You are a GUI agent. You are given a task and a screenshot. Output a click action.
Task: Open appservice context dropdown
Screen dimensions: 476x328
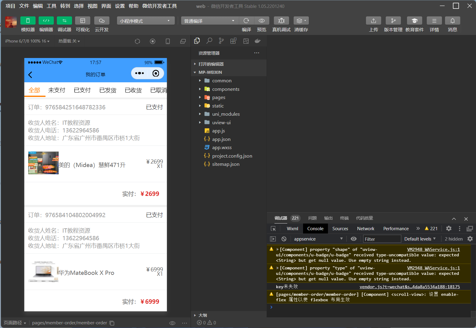[318, 239]
